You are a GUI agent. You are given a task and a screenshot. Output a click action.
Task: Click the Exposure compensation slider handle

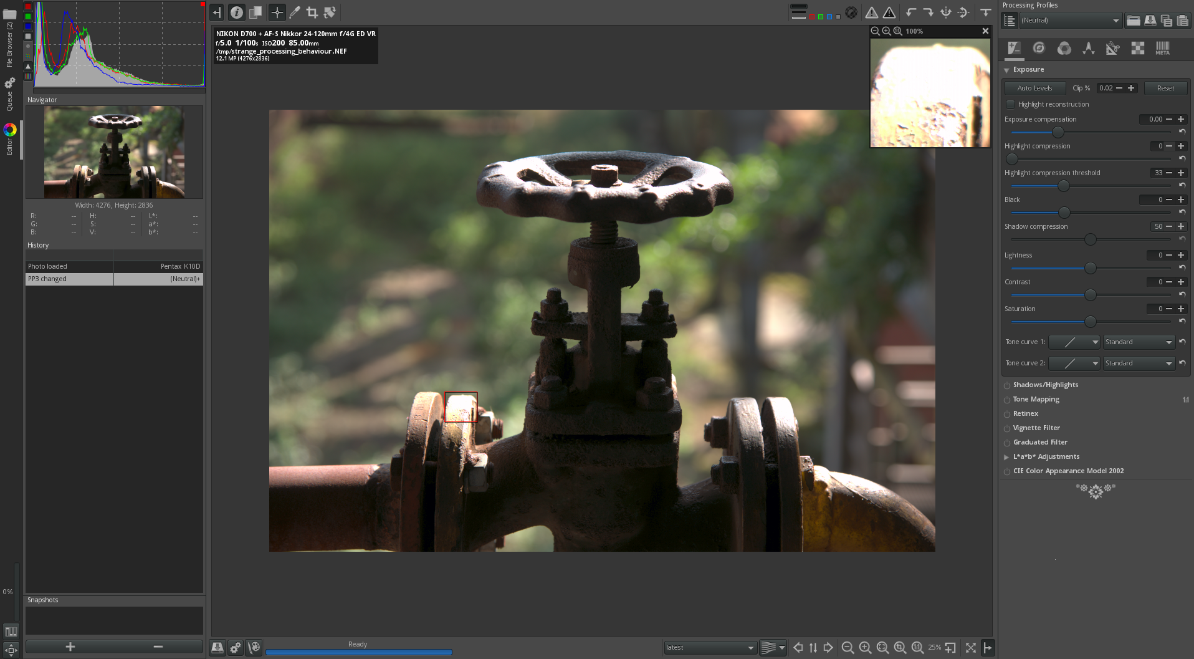pos(1058,132)
